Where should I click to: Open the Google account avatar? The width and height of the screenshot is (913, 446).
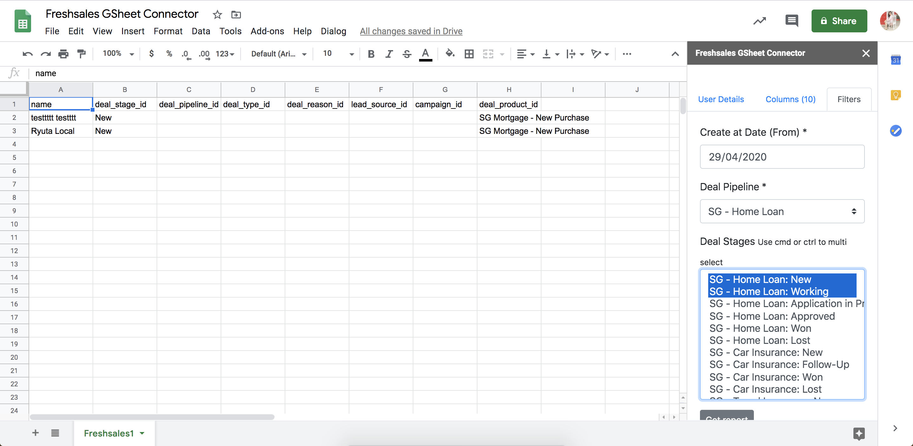890,21
